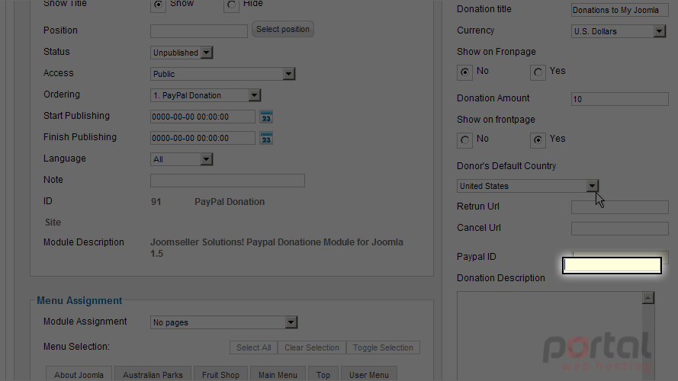The width and height of the screenshot is (678, 381).
Task: Open the Donor's Default Country dropdown
Action: pyautogui.click(x=528, y=186)
